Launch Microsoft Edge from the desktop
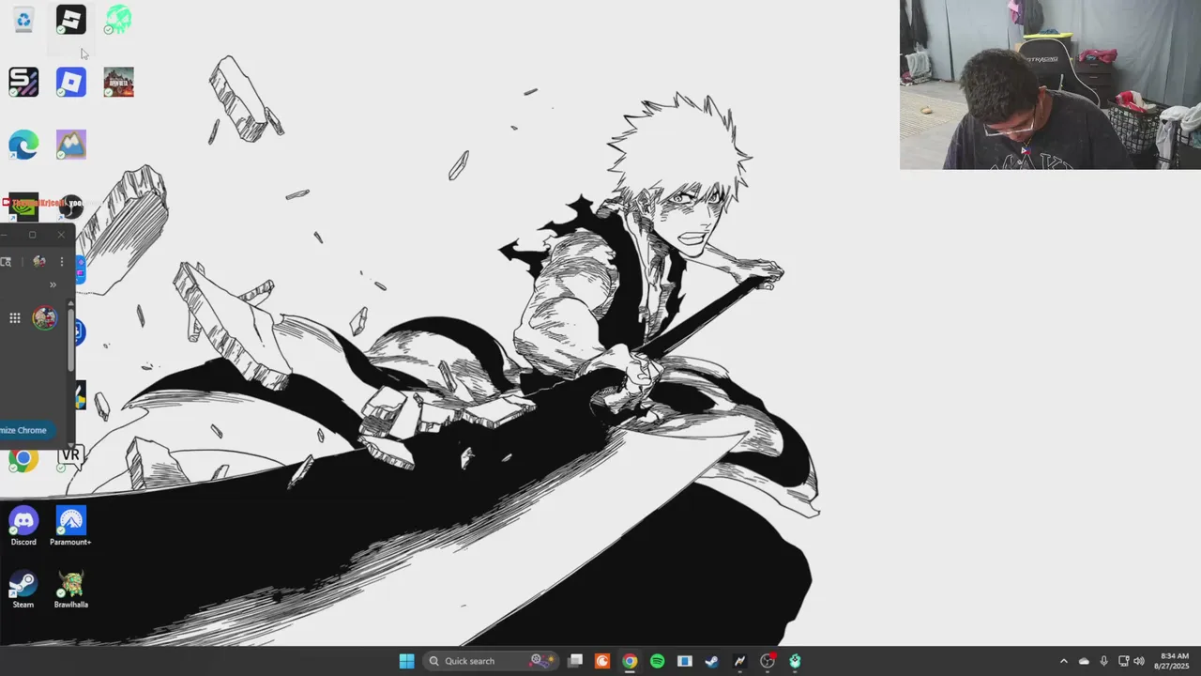The width and height of the screenshot is (1201, 676). 23,145
